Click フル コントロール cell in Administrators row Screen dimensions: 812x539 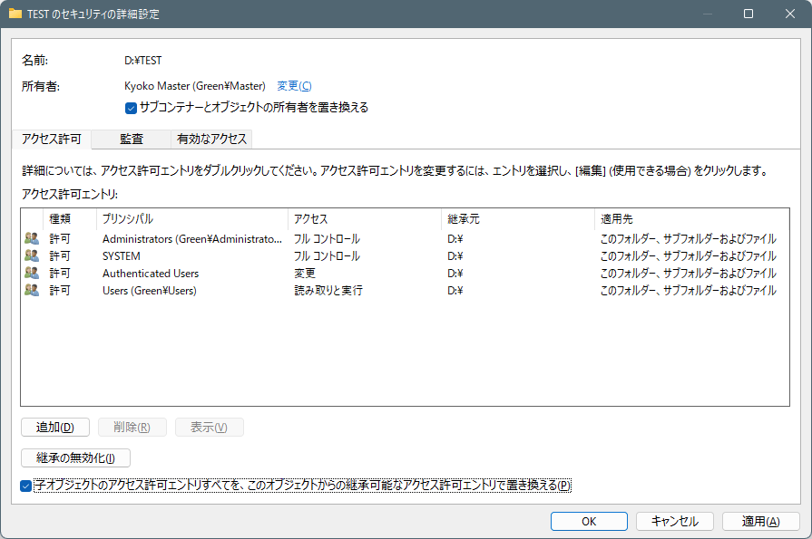pyautogui.click(x=327, y=239)
